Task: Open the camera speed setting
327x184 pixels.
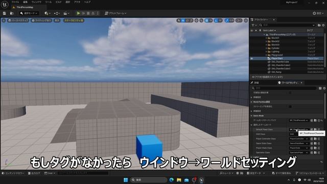Action: [x=239, y=20]
